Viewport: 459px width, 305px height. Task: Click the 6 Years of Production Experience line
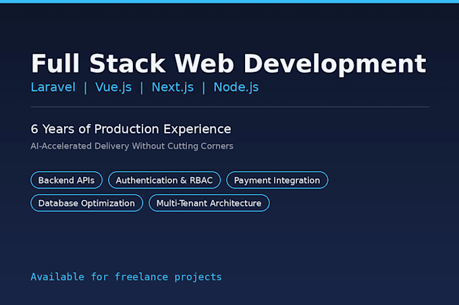point(131,129)
